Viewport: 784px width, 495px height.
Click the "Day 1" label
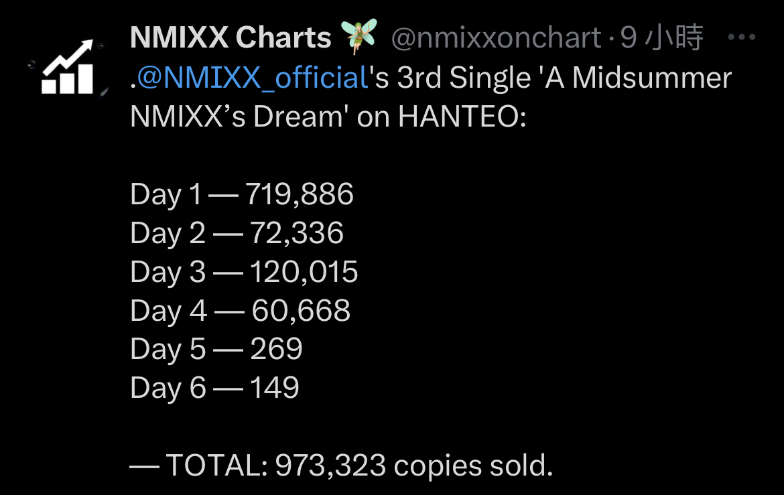(x=166, y=194)
